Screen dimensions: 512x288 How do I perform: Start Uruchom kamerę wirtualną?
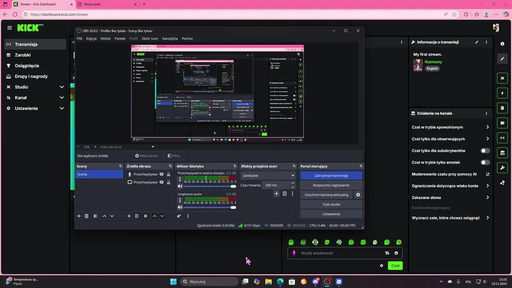pos(326,195)
